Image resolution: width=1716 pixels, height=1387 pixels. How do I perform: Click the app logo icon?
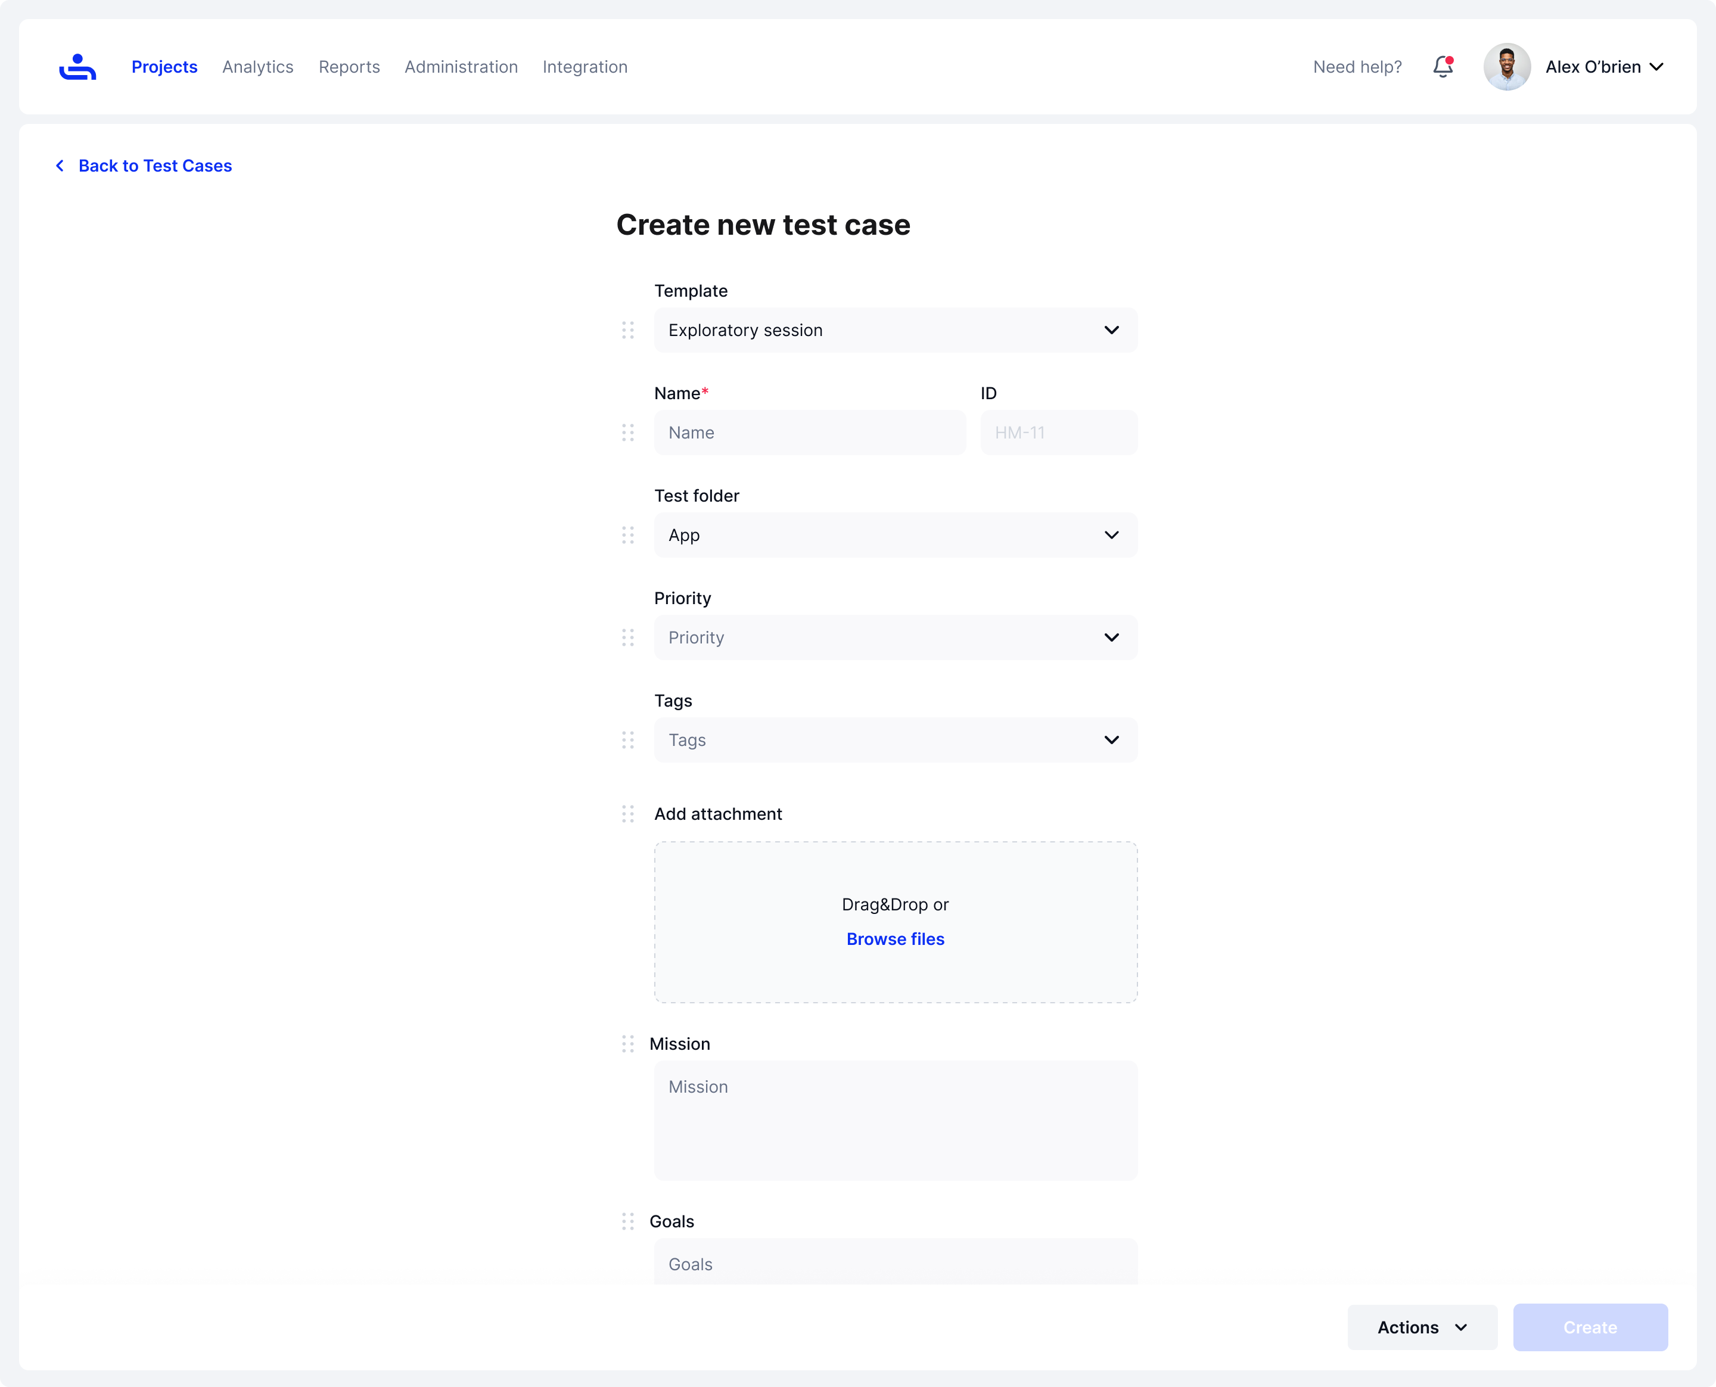[x=77, y=67]
